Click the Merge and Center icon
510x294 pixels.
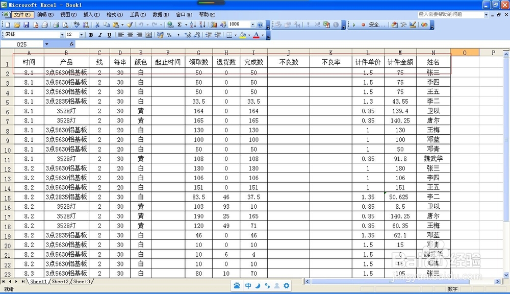148,35
